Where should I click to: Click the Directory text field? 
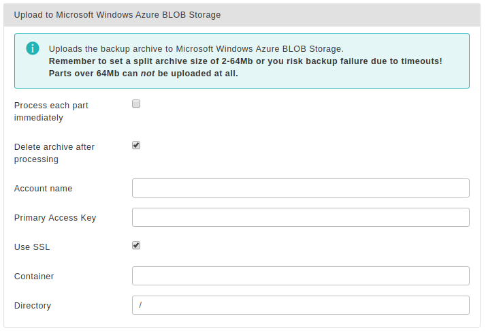coord(301,305)
